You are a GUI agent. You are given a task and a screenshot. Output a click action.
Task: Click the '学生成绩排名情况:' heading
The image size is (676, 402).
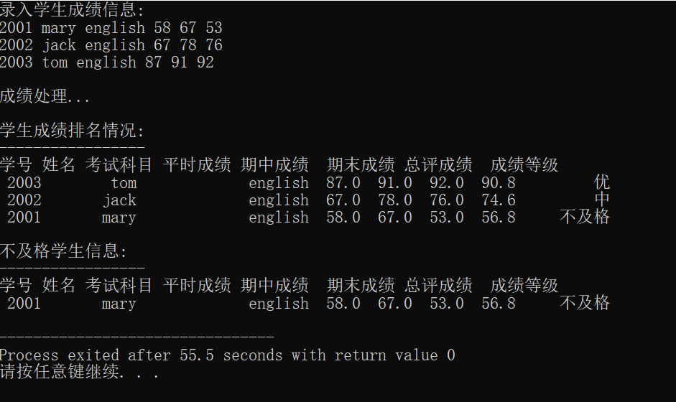coord(72,131)
